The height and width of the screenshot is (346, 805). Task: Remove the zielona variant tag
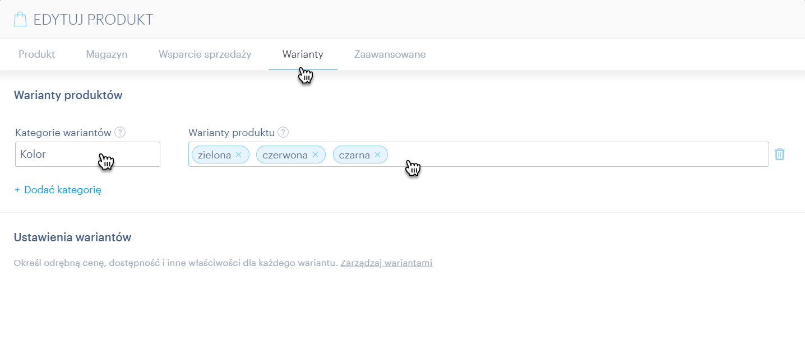(238, 155)
